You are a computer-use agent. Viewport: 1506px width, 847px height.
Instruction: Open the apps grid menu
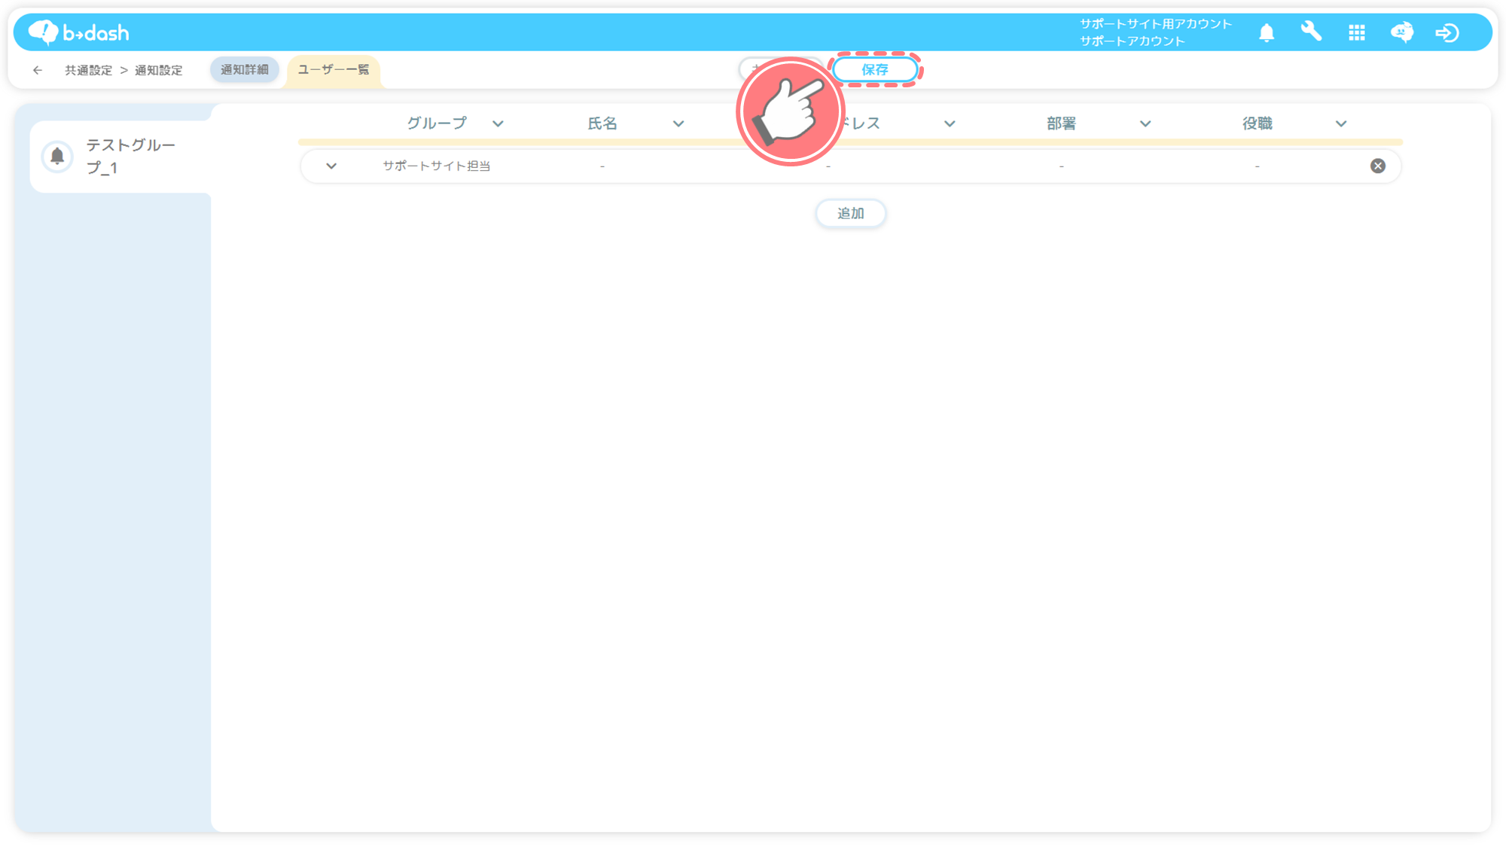pos(1357,32)
